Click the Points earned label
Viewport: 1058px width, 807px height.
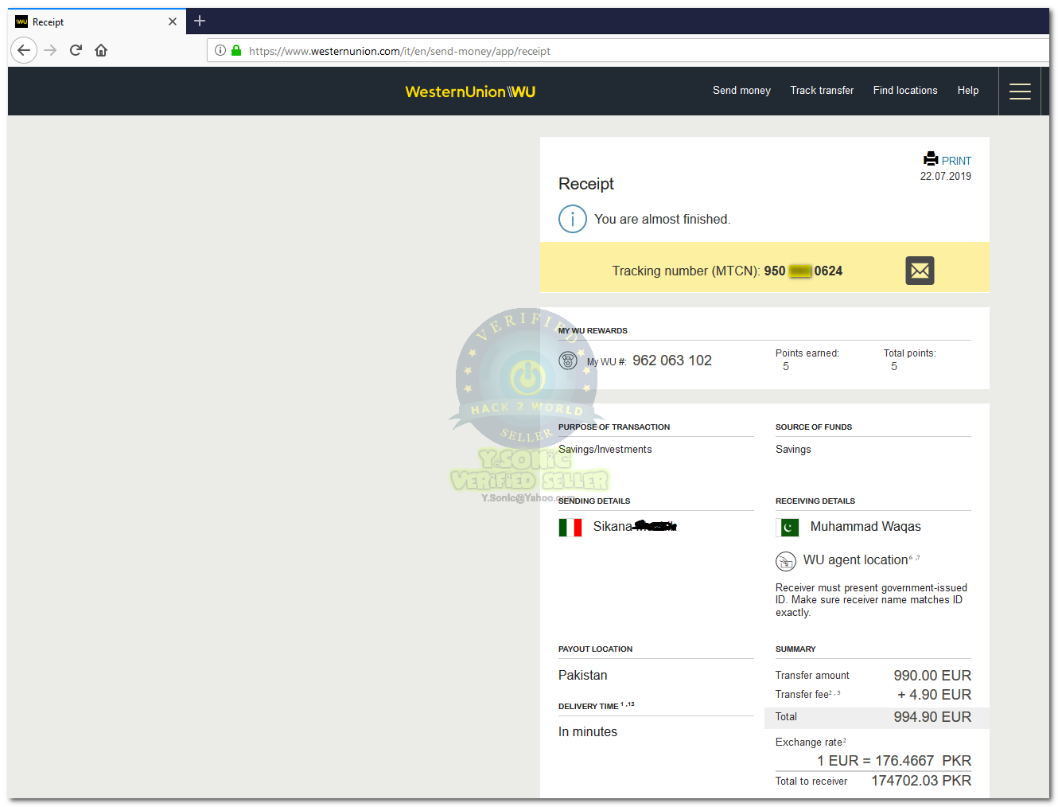pyautogui.click(x=807, y=353)
